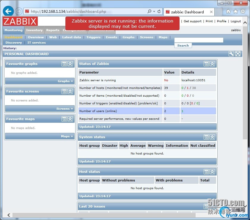Screen dimensions: 250x220
Task: Close the zabbix: Dashboard tab
Action: pos(211,12)
